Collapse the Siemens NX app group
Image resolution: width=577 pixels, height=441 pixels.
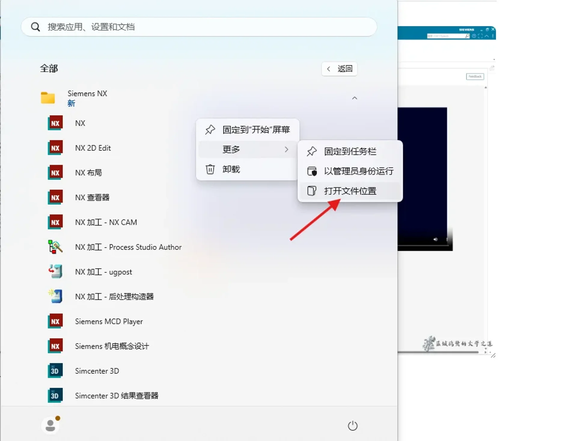click(355, 98)
